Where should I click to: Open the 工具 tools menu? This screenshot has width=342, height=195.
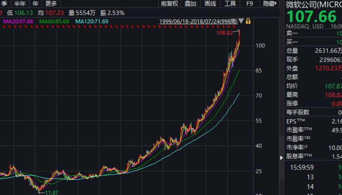point(230,4)
